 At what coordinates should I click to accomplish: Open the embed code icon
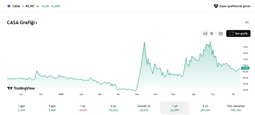247,22
